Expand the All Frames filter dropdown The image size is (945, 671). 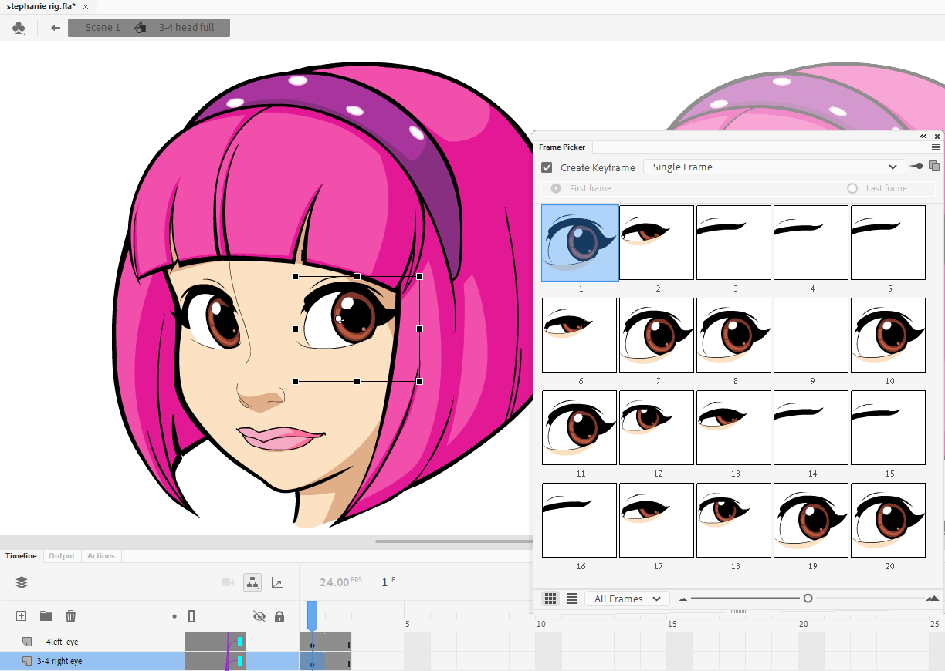[627, 599]
